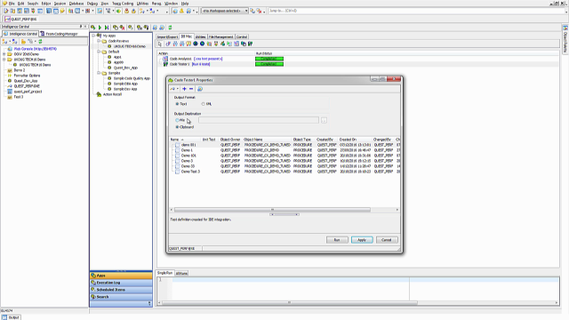The width and height of the screenshot is (569, 320).
Task: Click Apply button in dialog
Action: coord(362,240)
